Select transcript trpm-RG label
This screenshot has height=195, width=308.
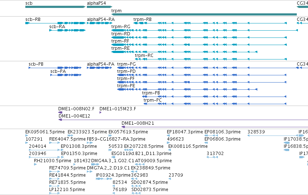click(x=121, y=27)
